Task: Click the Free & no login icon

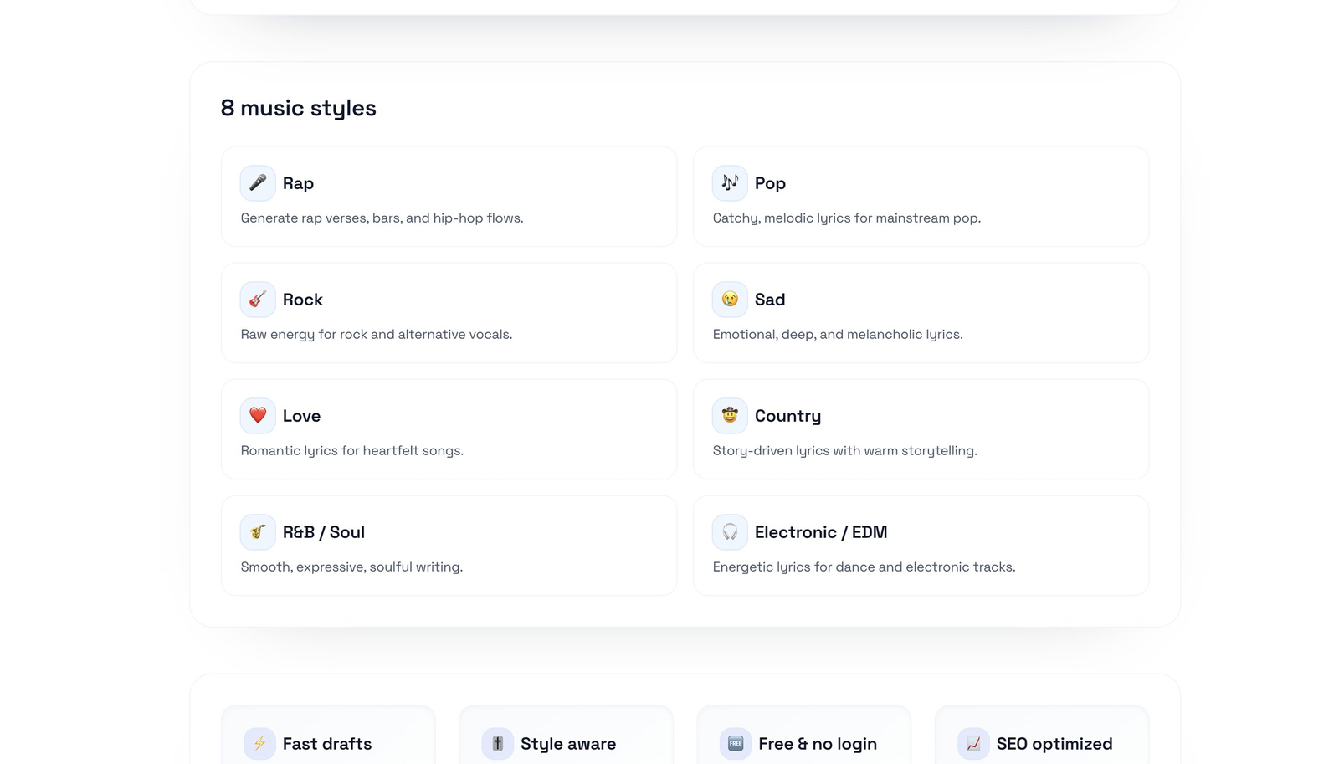Action: (735, 743)
